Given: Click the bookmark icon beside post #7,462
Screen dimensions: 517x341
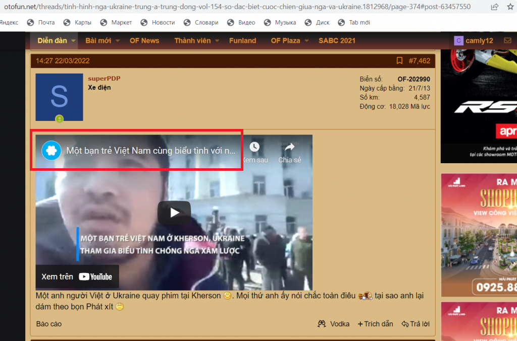Looking at the screenshot, I should pyautogui.click(x=399, y=60).
